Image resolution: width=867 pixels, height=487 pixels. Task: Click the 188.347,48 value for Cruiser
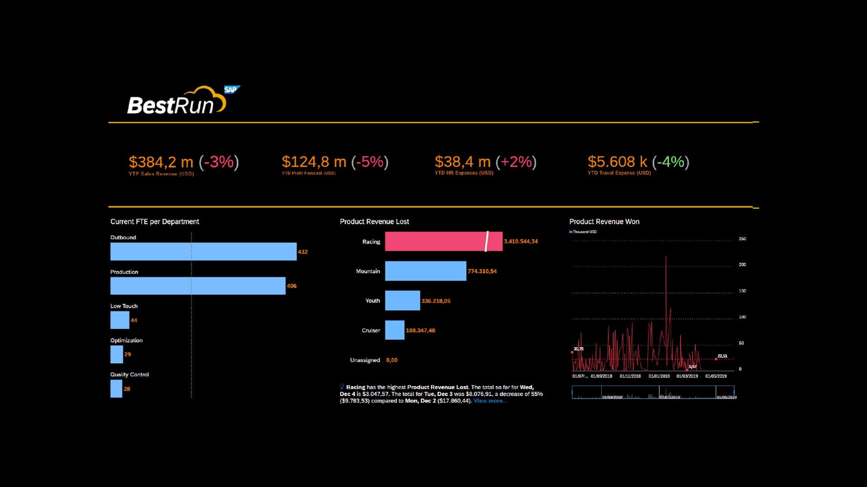420,331
